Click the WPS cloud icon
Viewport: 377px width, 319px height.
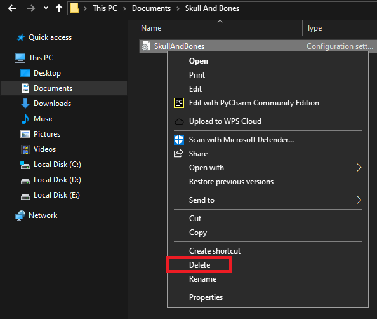(179, 122)
